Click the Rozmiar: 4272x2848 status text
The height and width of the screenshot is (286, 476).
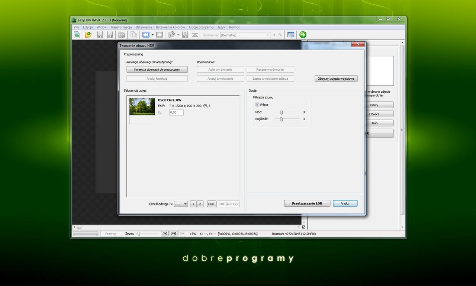click(294, 234)
